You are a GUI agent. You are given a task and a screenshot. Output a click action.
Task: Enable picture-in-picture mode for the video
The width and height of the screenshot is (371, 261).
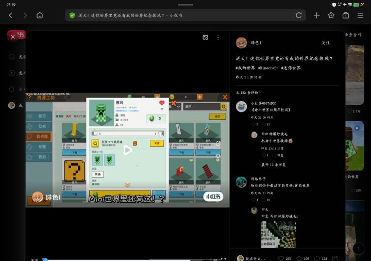[x=206, y=38]
